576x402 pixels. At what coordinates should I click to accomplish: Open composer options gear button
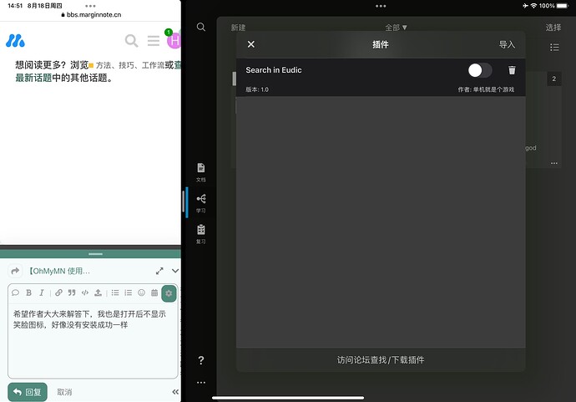[169, 293]
